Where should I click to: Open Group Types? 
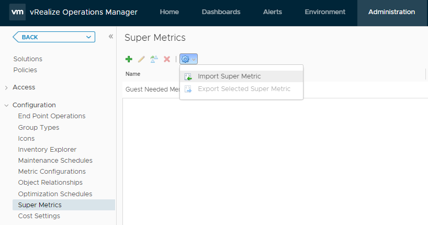click(x=39, y=128)
